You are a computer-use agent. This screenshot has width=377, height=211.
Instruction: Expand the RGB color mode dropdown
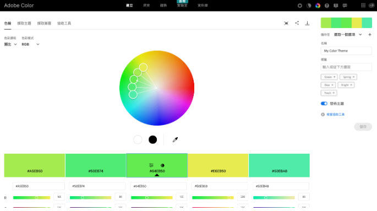(x=30, y=44)
